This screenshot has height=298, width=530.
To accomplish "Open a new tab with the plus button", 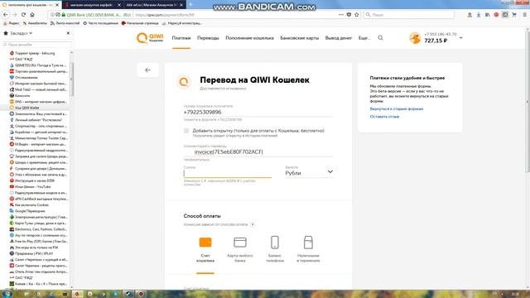I will [190, 5].
